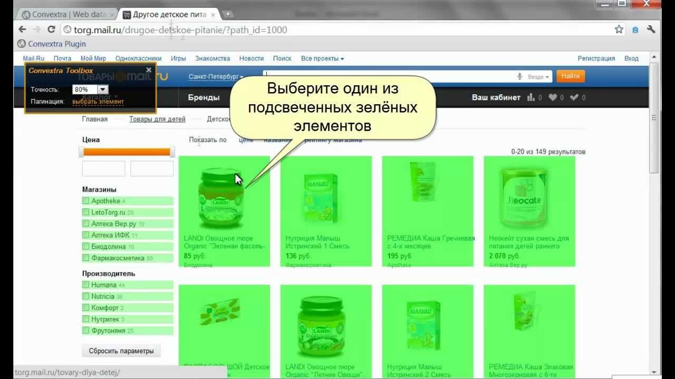
Task: Click the выбрать элемент pagination link
Action: (x=98, y=102)
